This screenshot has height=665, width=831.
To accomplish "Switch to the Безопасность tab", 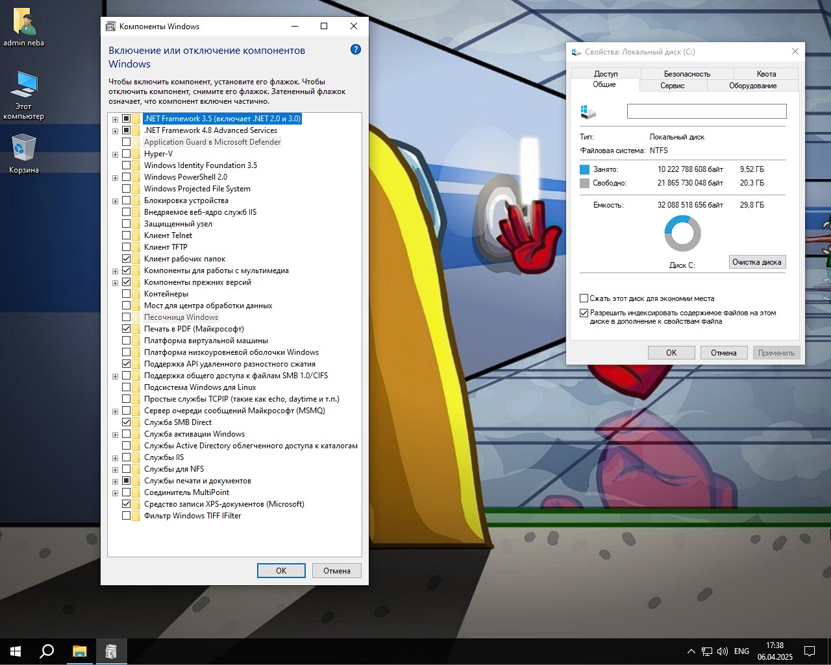I will [x=687, y=73].
